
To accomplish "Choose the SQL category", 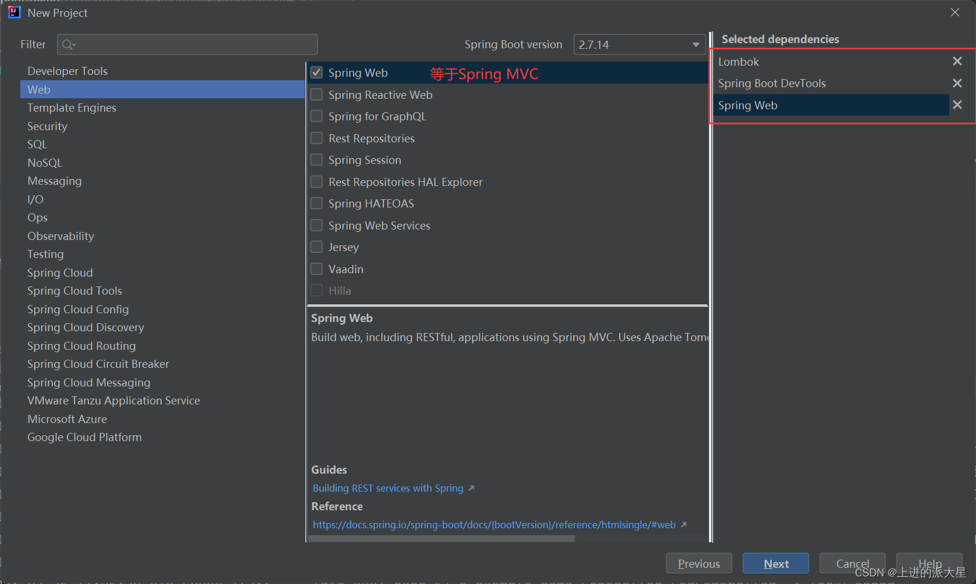I will 162,144.
